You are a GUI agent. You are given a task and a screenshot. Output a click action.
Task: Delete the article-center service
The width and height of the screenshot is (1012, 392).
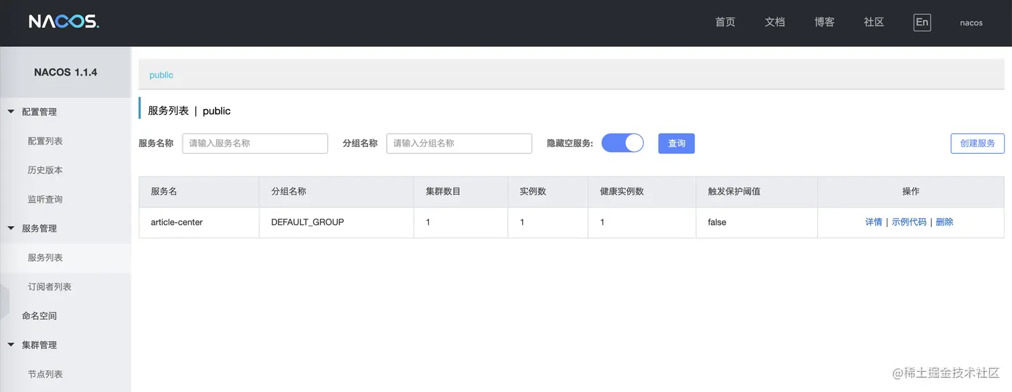tap(944, 222)
